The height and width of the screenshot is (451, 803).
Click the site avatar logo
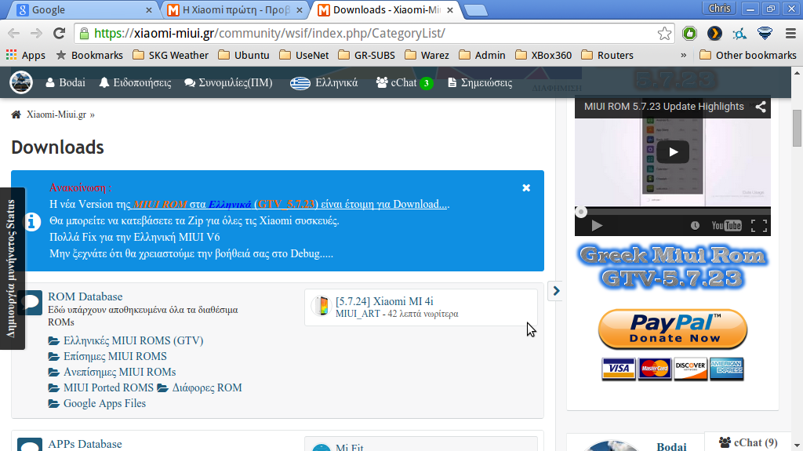pyautogui.click(x=21, y=82)
